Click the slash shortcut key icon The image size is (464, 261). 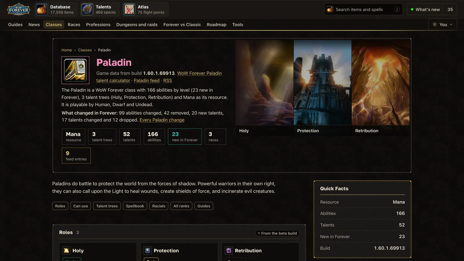click(x=397, y=10)
